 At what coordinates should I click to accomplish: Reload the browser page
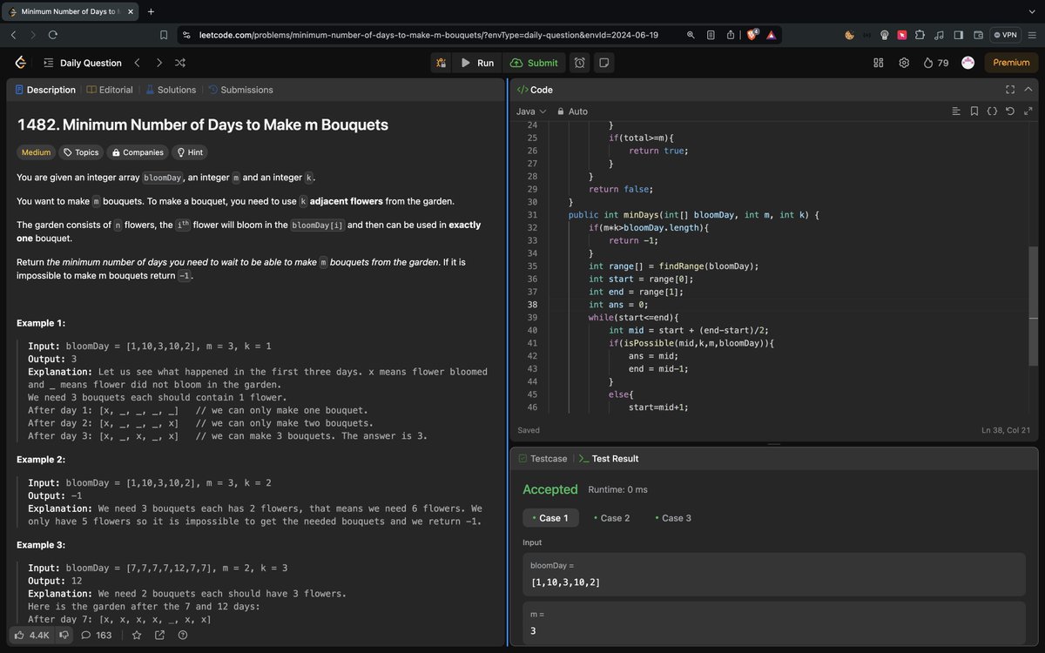(53, 35)
